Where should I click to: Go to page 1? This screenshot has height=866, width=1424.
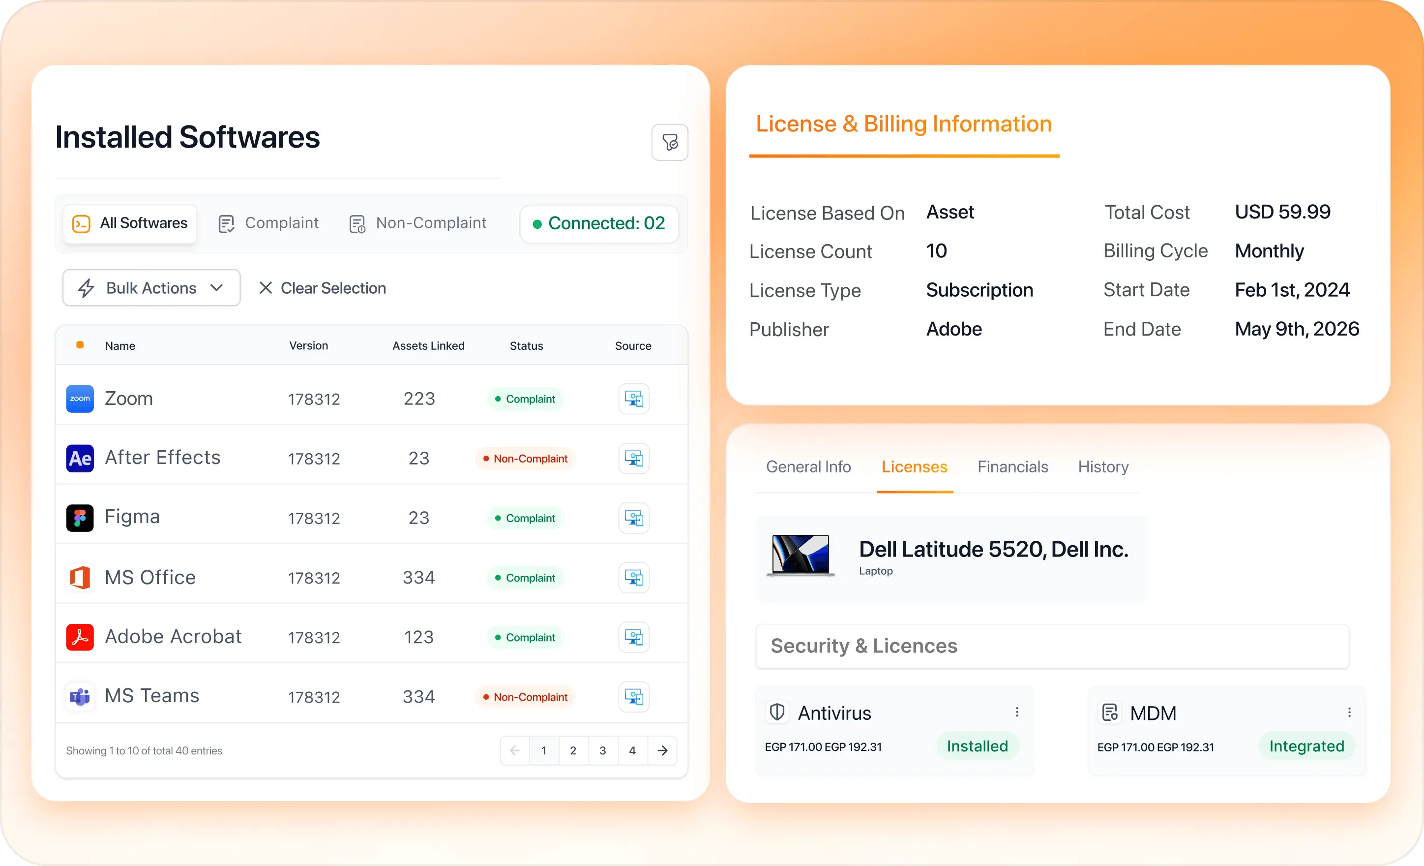point(544,750)
